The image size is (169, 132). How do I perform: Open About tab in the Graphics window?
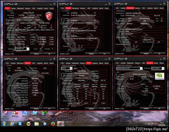pos(161,63)
